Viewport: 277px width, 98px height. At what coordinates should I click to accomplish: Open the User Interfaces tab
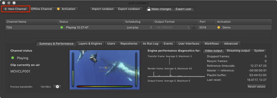[189, 44]
